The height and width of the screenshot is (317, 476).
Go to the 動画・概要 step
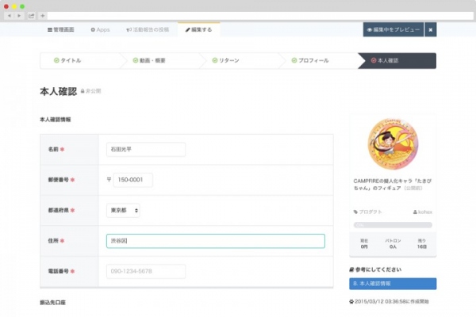[149, 61]
